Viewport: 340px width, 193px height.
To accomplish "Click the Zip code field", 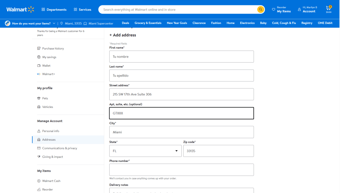I will point(218,151).
